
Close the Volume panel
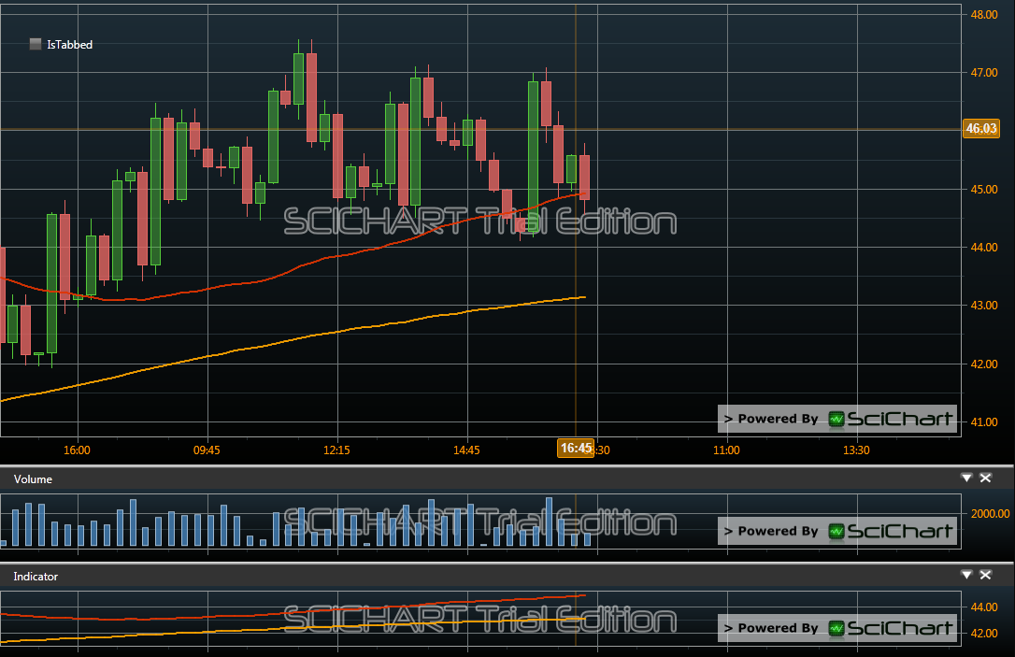click(x=985, y=478)
